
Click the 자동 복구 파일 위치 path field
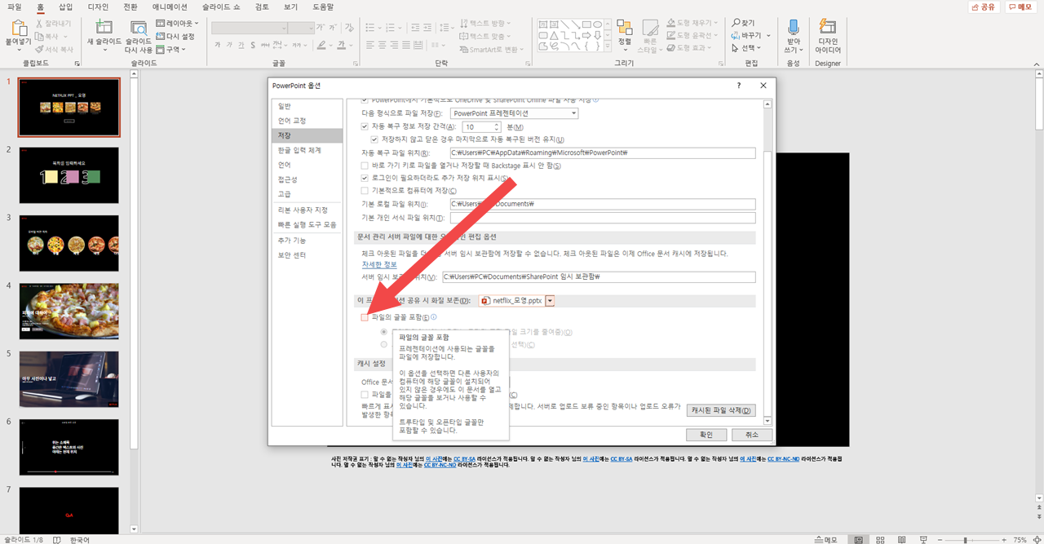pyautogui.click(x=603, y=153)
